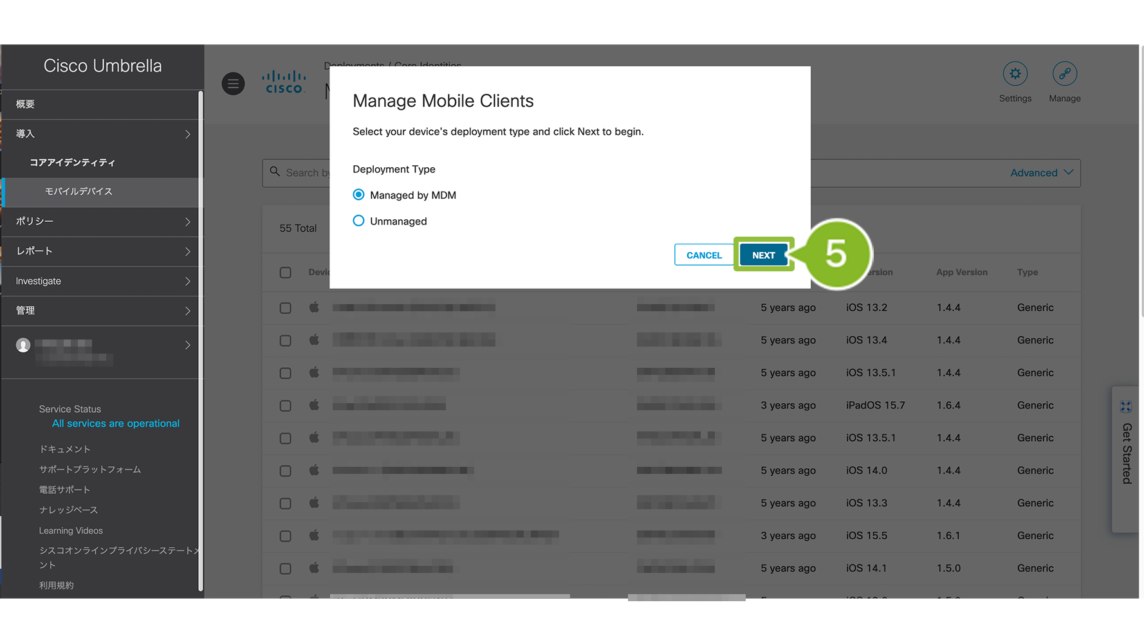Open the 概要 sidebar item
Screen dimensions: 1144x643
click(26, 104)
